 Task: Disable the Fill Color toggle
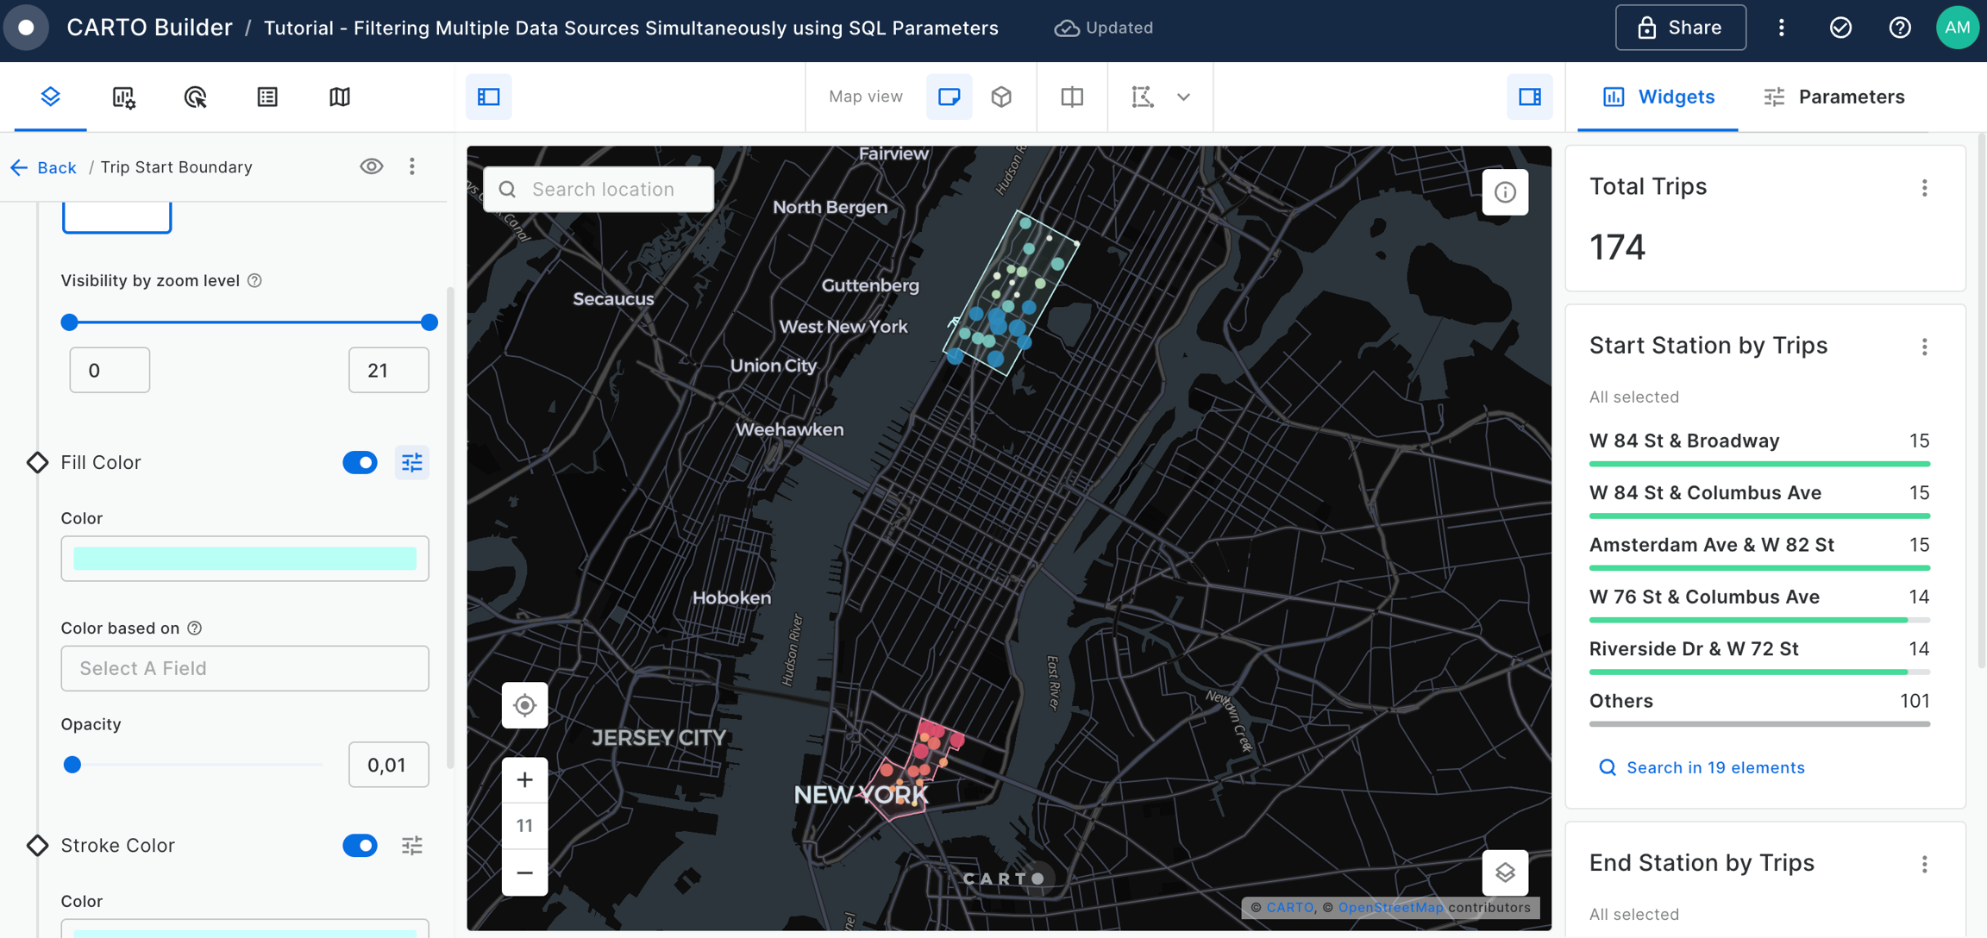[360, 463]
